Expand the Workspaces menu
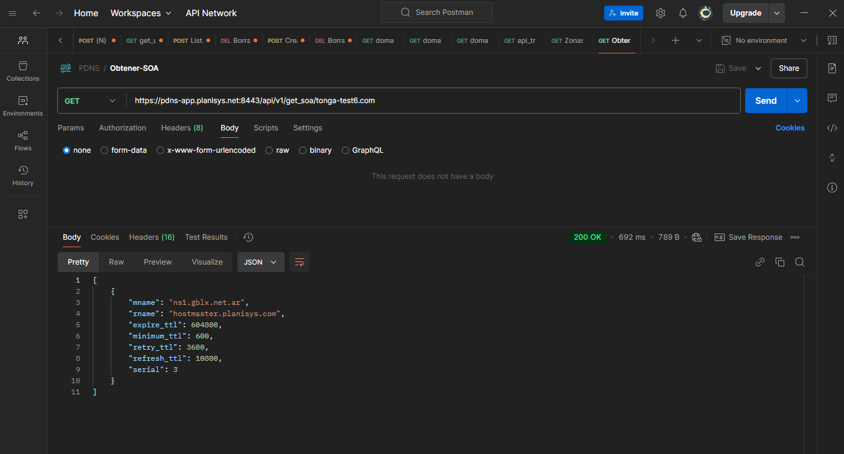The image size is (844, 454). [141, 13]
